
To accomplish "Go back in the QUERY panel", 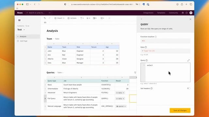I will pos(141,19).
